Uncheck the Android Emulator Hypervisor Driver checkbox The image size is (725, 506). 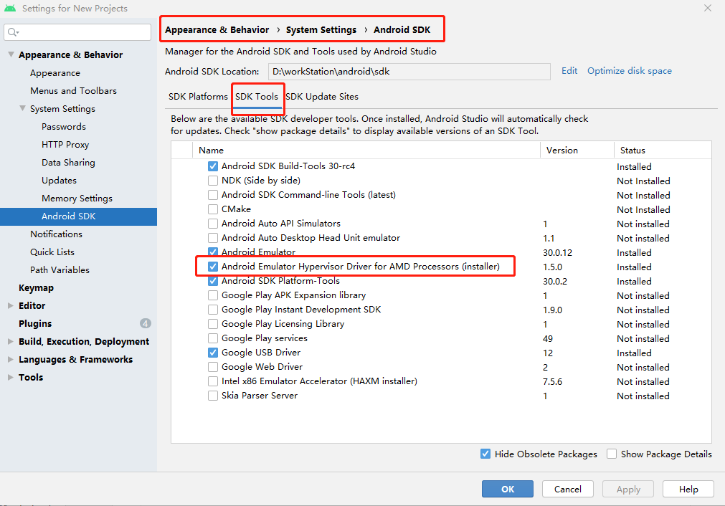[213, 266]
